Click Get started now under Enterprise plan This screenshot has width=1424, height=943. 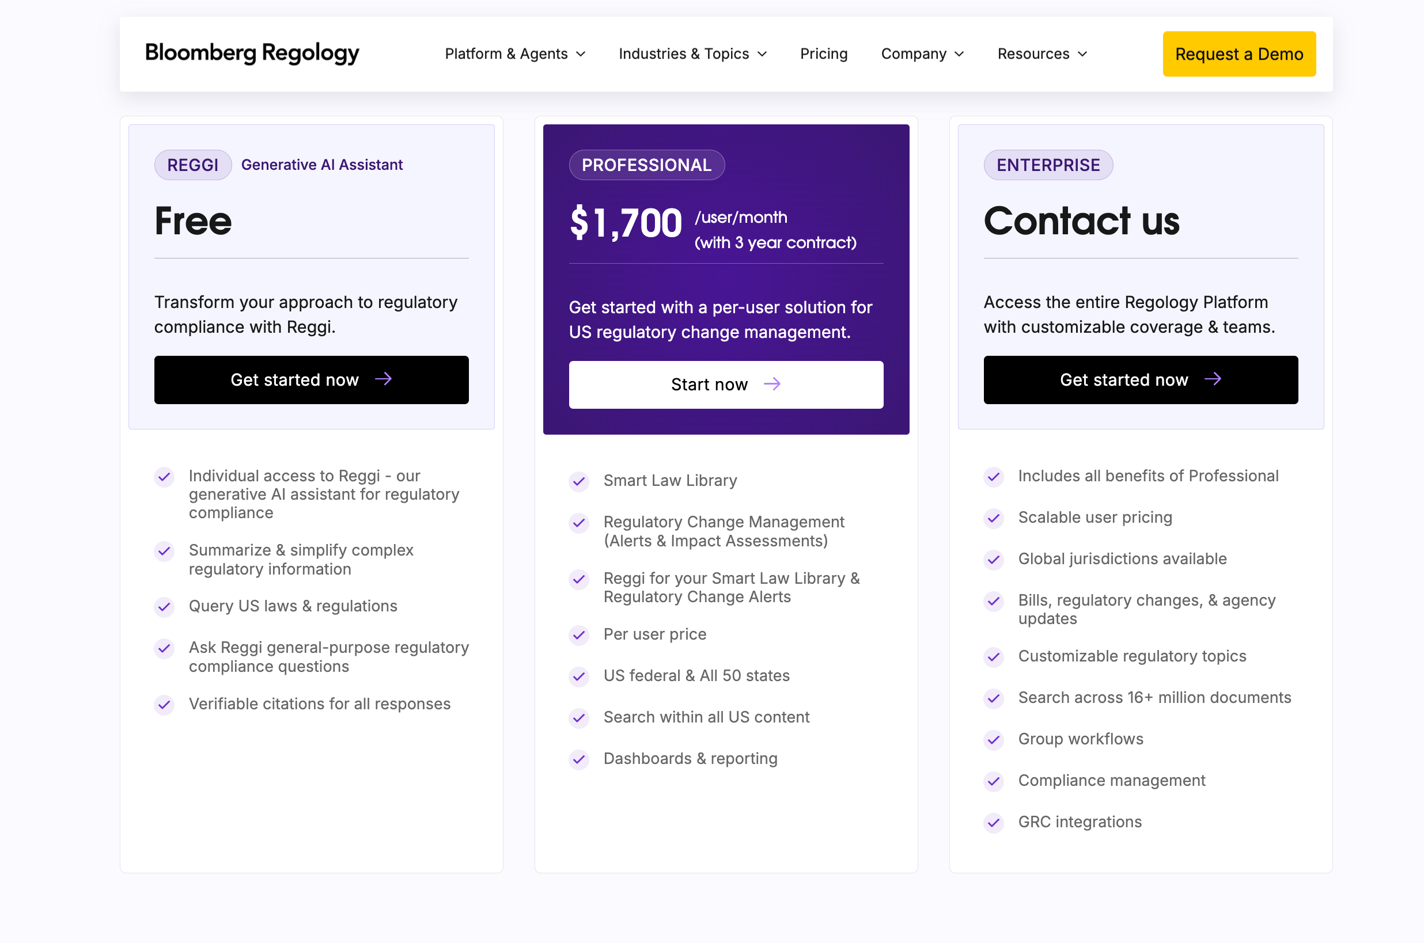pos(1140,379)
